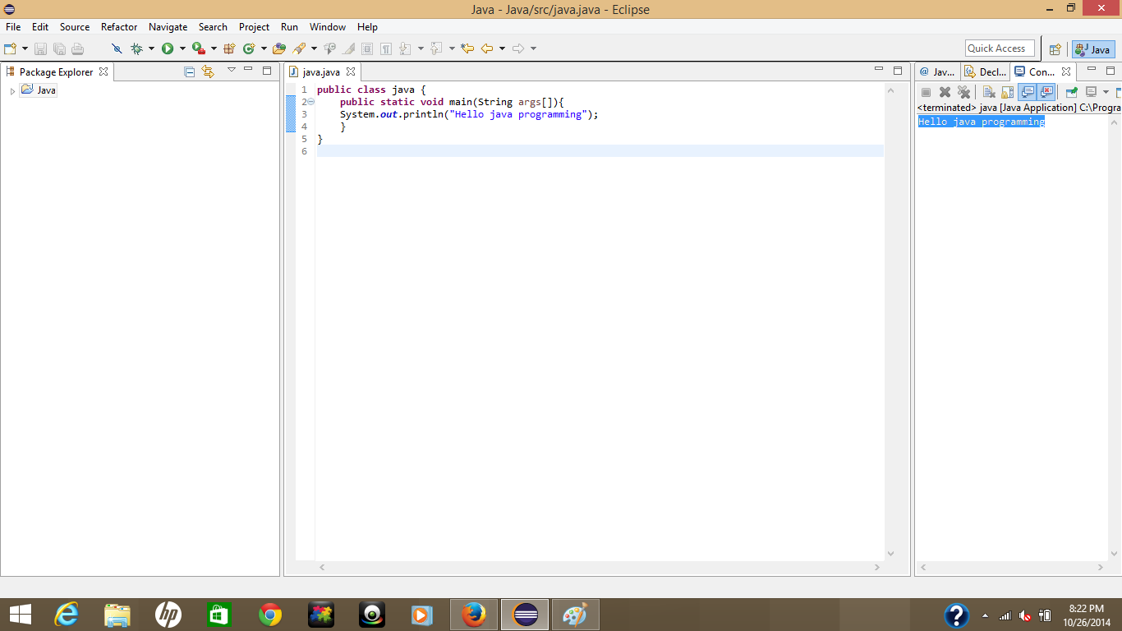The height and width of the screenshot is (631, 1122).
Task: Click inside the Quick Access field
Action: click(x=999, y=48)
